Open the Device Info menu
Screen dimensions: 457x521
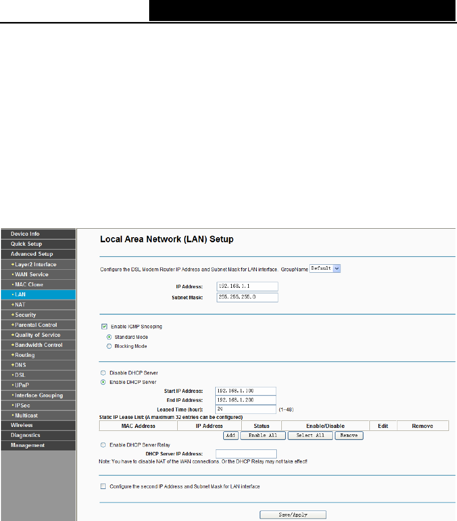(x=25, y=234)
